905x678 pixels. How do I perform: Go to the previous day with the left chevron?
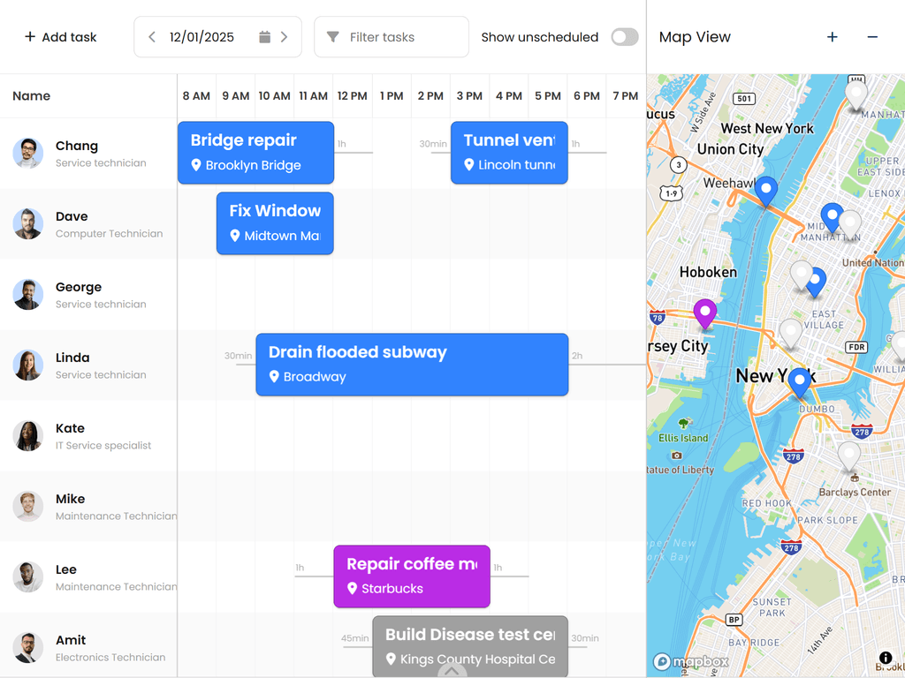153,36
